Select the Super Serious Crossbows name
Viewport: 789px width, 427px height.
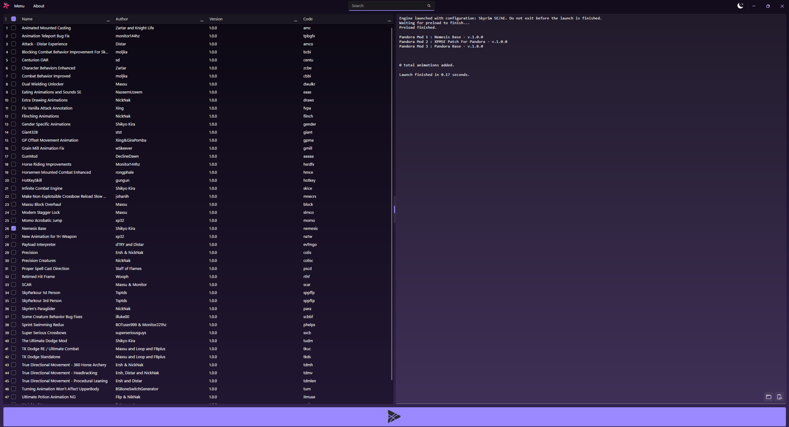click(44, 333)
